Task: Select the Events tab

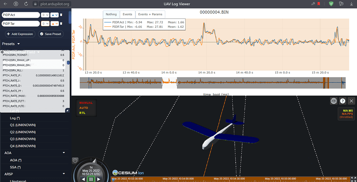Action: click(128, 14)
